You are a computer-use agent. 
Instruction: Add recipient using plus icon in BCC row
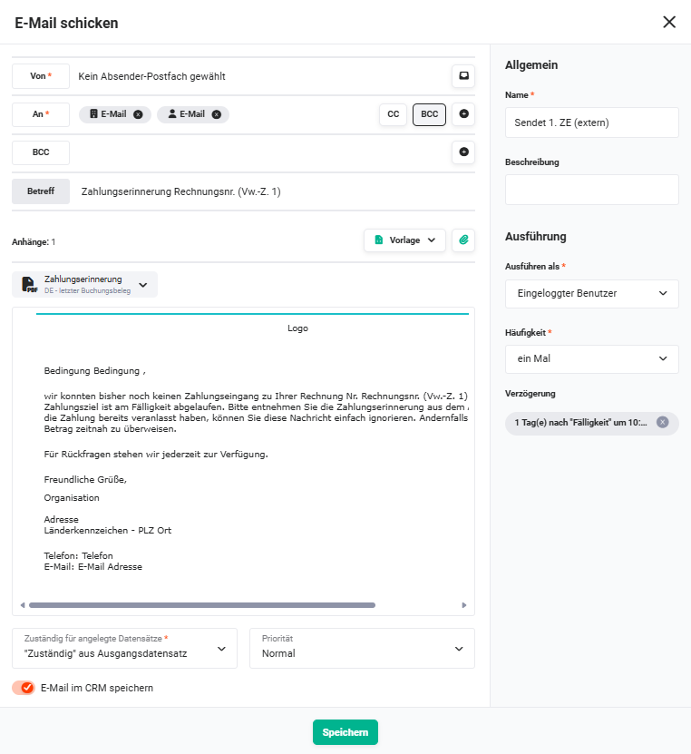pyautogui.click(x=463, y=152)
